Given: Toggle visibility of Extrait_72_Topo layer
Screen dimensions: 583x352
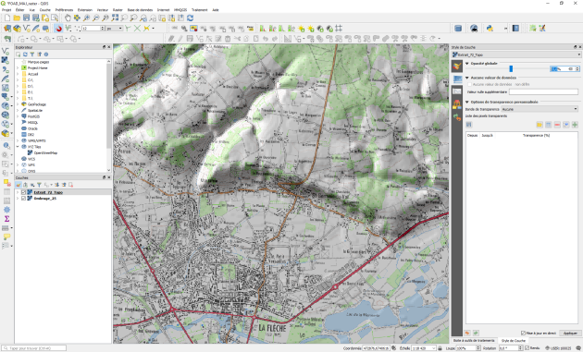Looking at the screenshot, I should coord(23,192).
